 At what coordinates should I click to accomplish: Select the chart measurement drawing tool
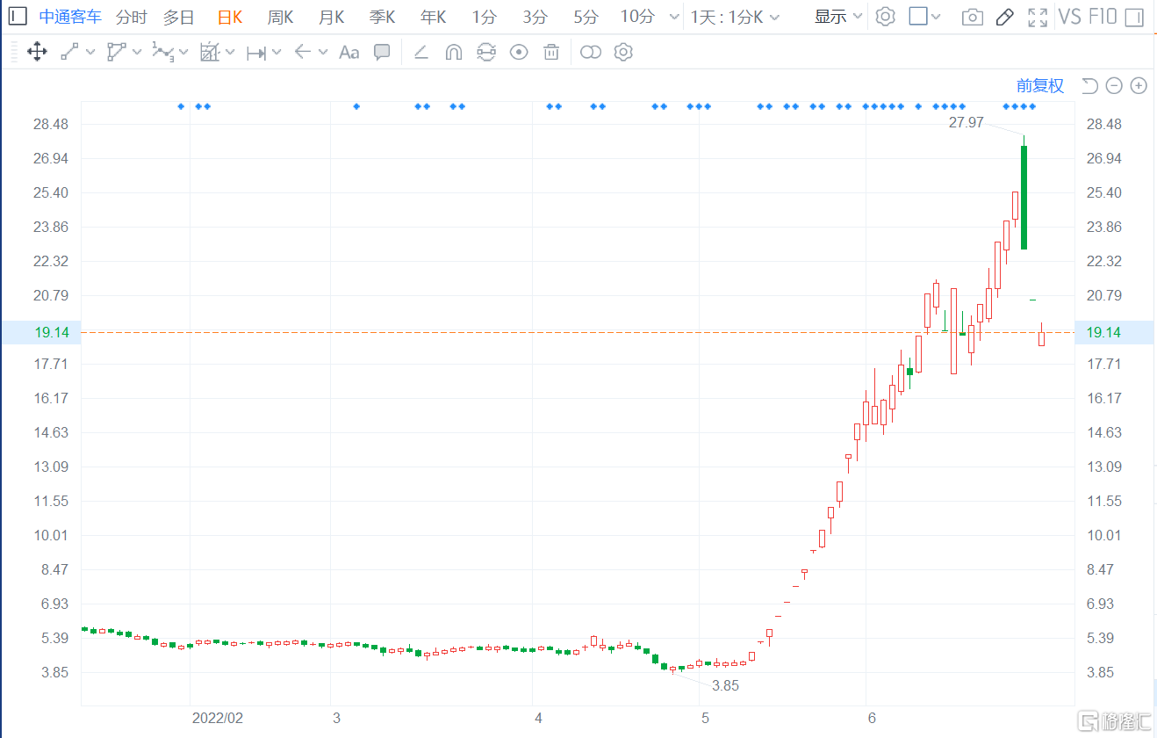(x=209, y=52)
